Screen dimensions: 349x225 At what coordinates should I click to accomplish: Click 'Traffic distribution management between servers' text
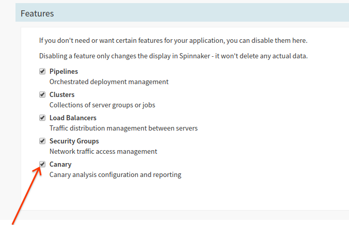123,128
